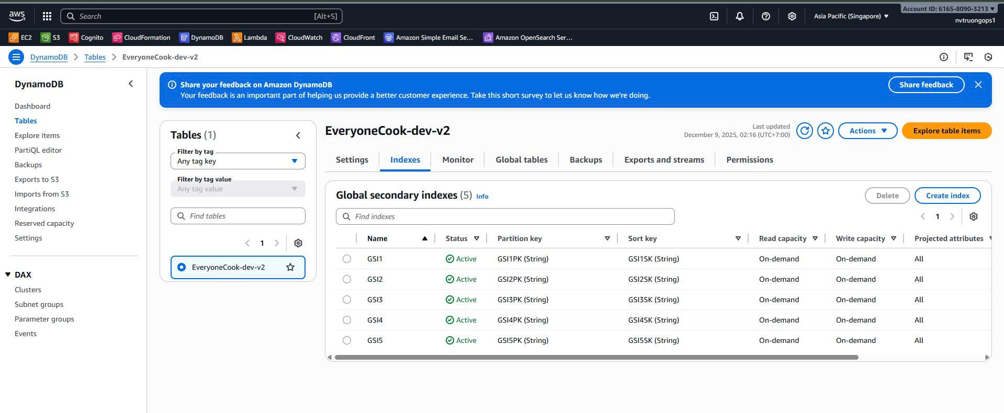The image size is (1004, 413).
Task: Focus the Find indexes search field
Action: click(505, 216)
